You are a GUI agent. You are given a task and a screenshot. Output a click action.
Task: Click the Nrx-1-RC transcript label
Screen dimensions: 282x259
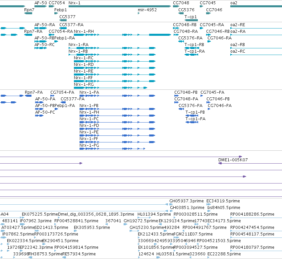click(84, 58)
